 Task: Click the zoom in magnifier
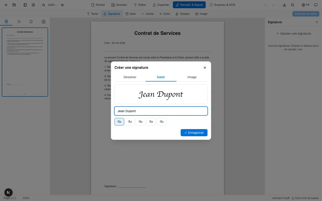(62, 5)
